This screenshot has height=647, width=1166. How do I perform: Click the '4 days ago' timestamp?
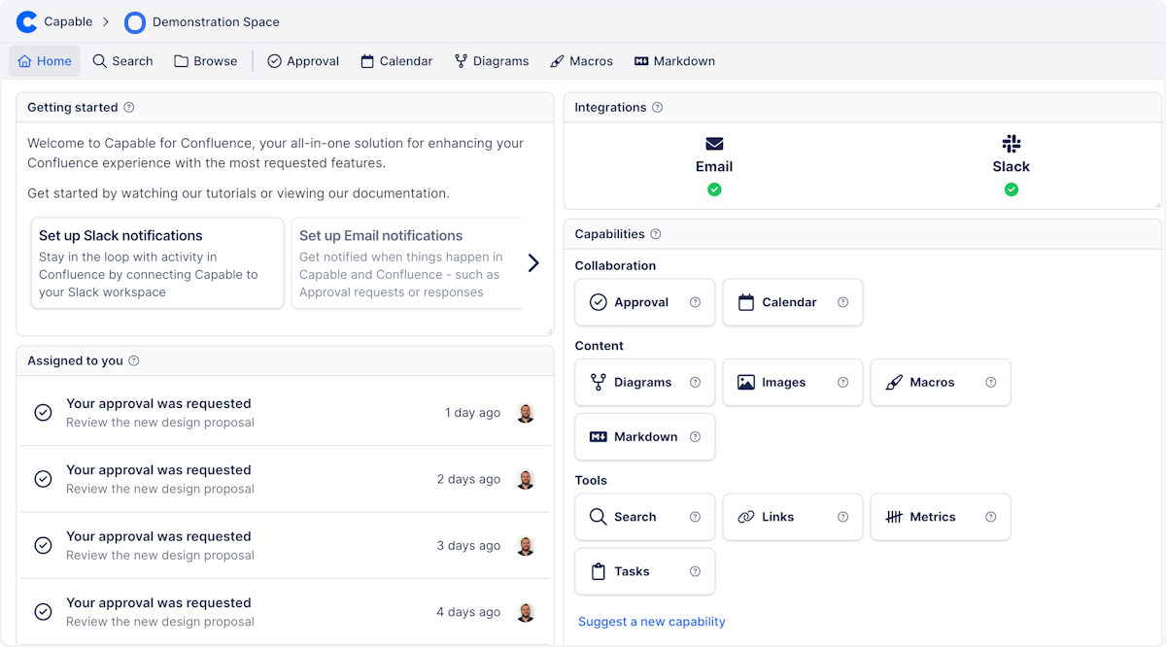(x=468, y=612)
